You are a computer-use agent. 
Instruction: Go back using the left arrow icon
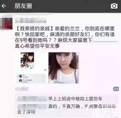point(4,6)
